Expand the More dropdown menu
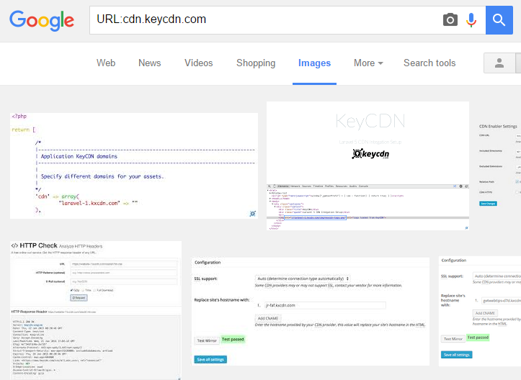 pos(368,63)
